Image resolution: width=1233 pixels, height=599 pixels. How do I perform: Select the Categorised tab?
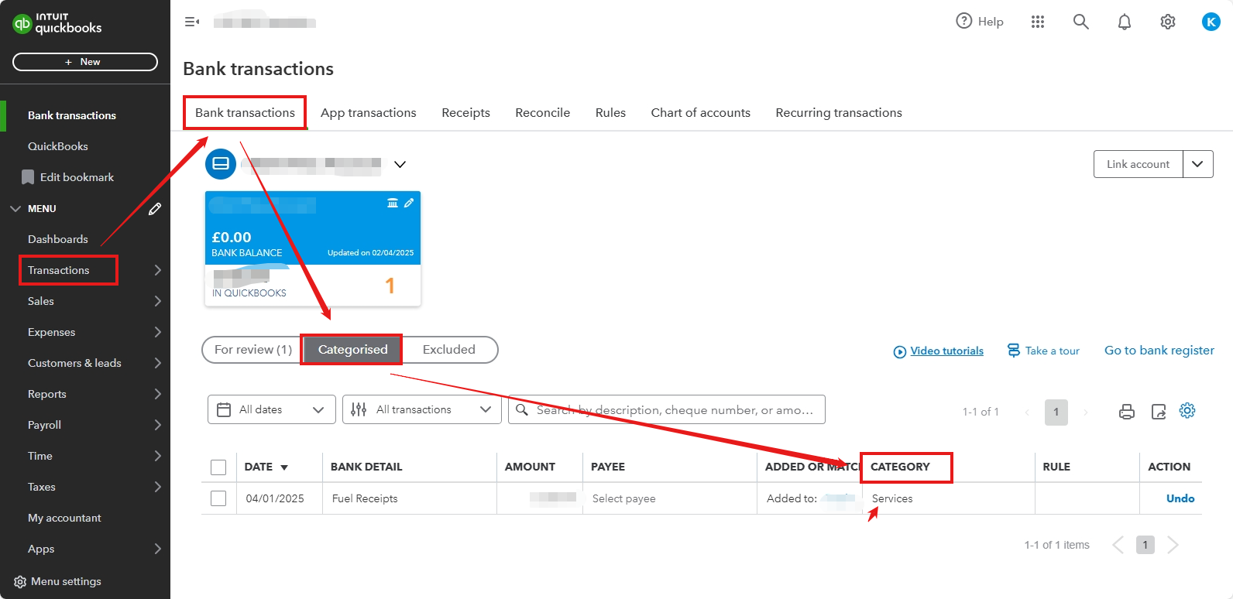[352, 350]
